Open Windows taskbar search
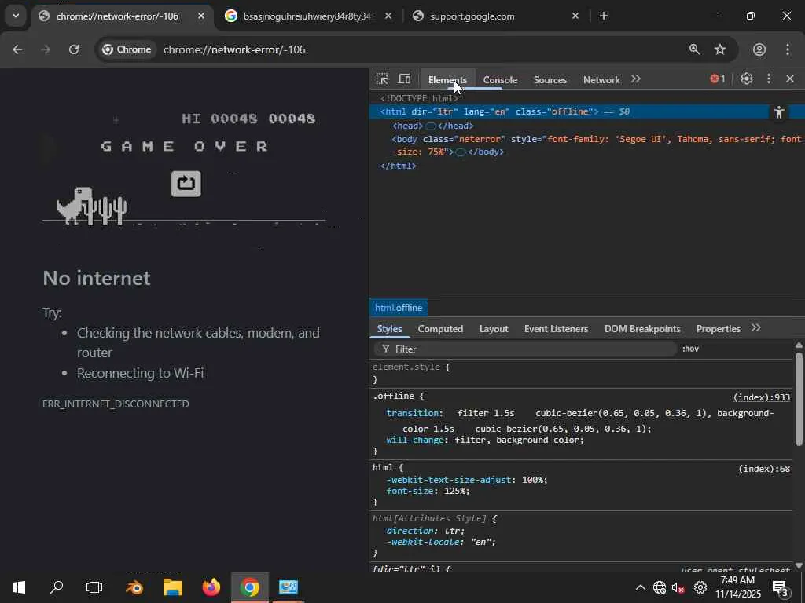The height and width of the screenshot is (603, 805). point(57,587)
